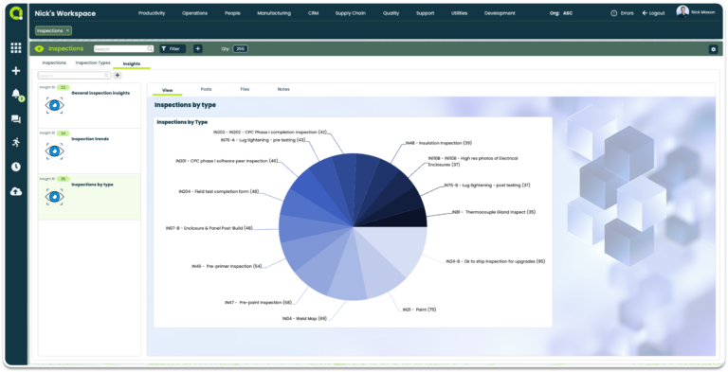Click the eye icon beside Inspections title
The width and height of the screenshot is (728, 372).
coord(39,48)
